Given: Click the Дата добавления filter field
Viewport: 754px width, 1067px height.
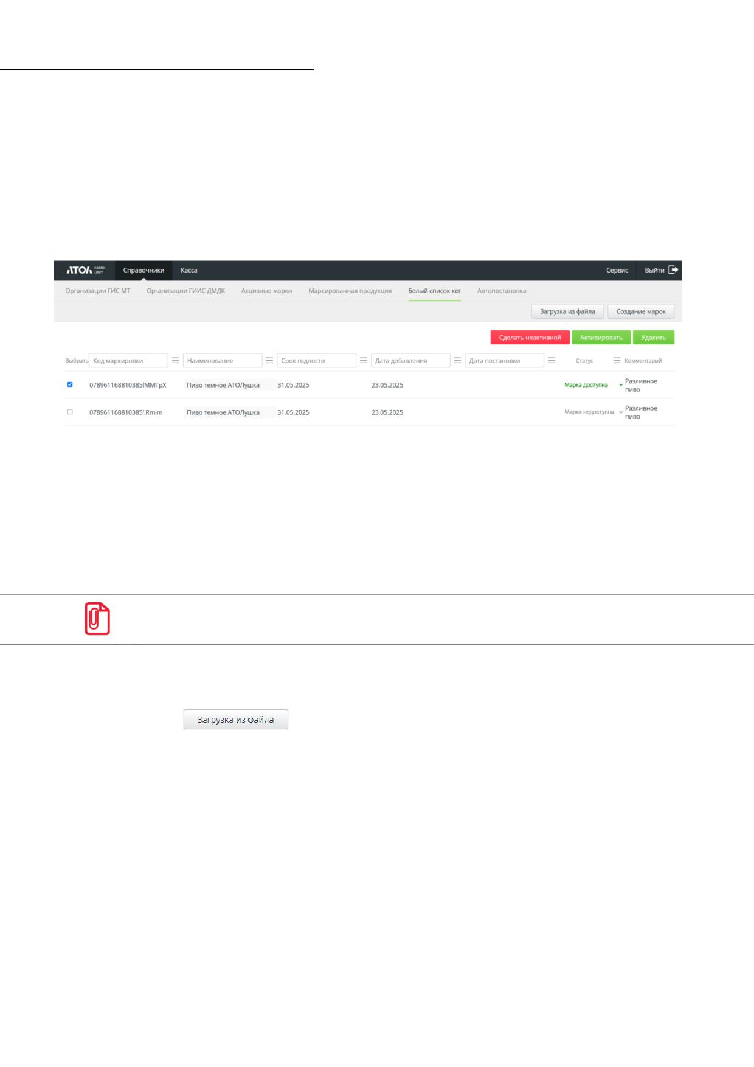Looking at the screenshot, I should tap(410, 361).
